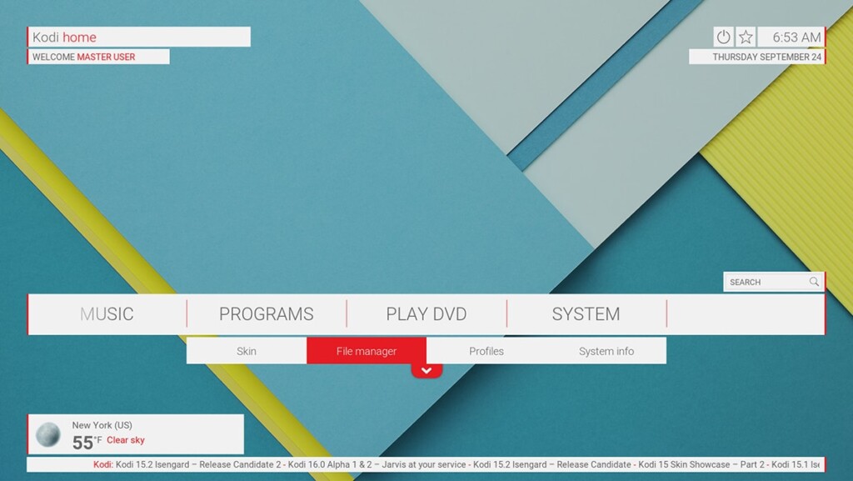853x481 pixels.
Task: Click the Clear sky weather condition
Action: tap(126, 439)
